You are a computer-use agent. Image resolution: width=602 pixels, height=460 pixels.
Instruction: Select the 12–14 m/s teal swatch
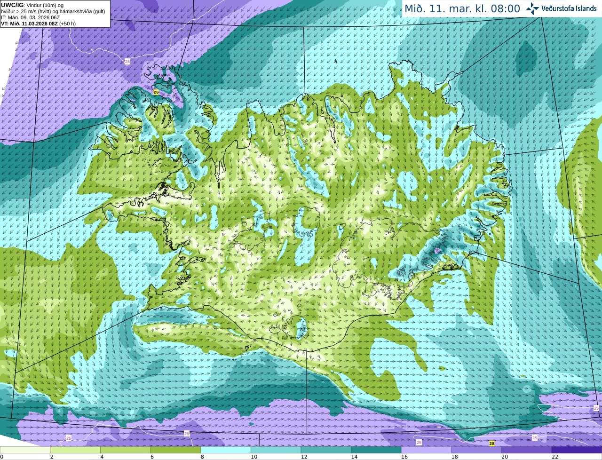pos(326,450)
